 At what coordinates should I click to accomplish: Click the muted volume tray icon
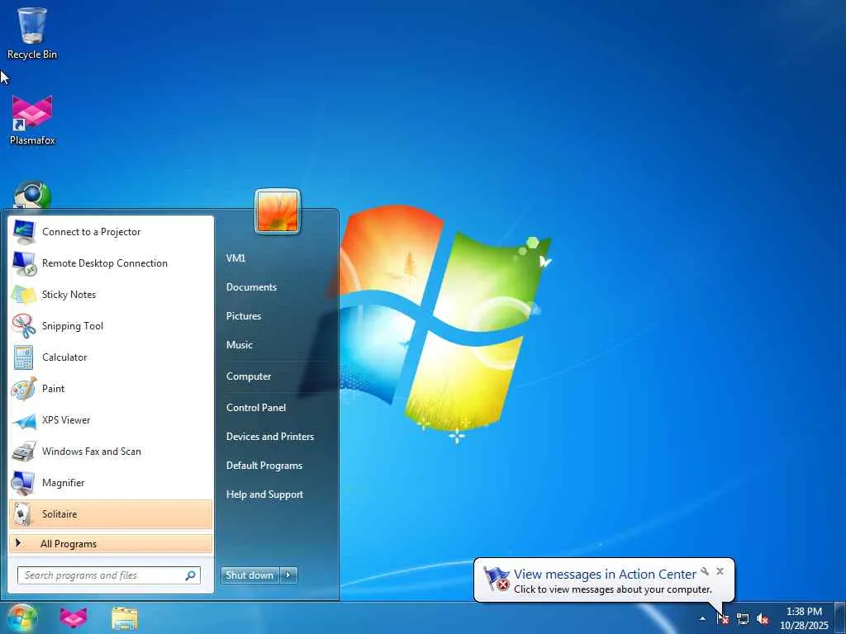pyautogui.click(x=763, y=619)
